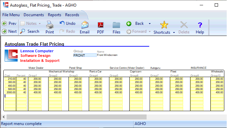Click the Email envelope icon
227x128 pixels.
[85, 25]
